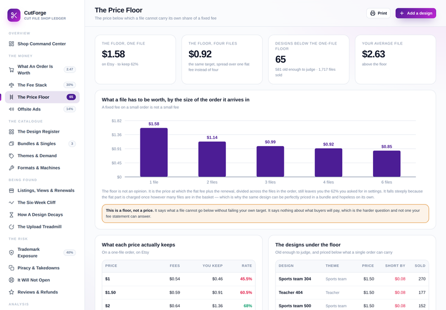Click the 2 files bar labeled $1.14
Screen dimensions: 446x310
coord(212,159)
